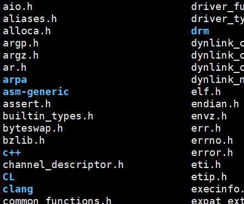Select channel_descriptor.h file name
Image resolution: width=244 pixels, height=204 pixels.
tap(63, 165)
